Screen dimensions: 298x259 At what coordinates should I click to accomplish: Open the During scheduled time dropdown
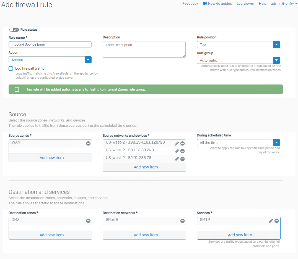(x=238, y=143)
